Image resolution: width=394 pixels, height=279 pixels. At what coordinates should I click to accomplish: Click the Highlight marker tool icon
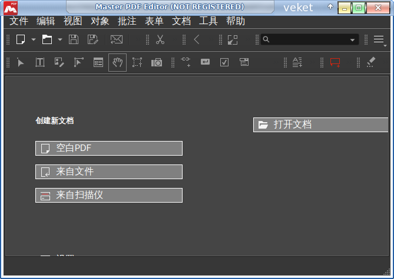pyautogui.click(x=371, y=62)
